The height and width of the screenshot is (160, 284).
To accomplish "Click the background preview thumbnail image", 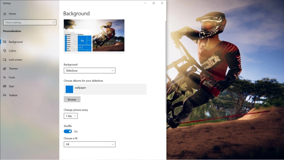I will [x=94, y=35].
